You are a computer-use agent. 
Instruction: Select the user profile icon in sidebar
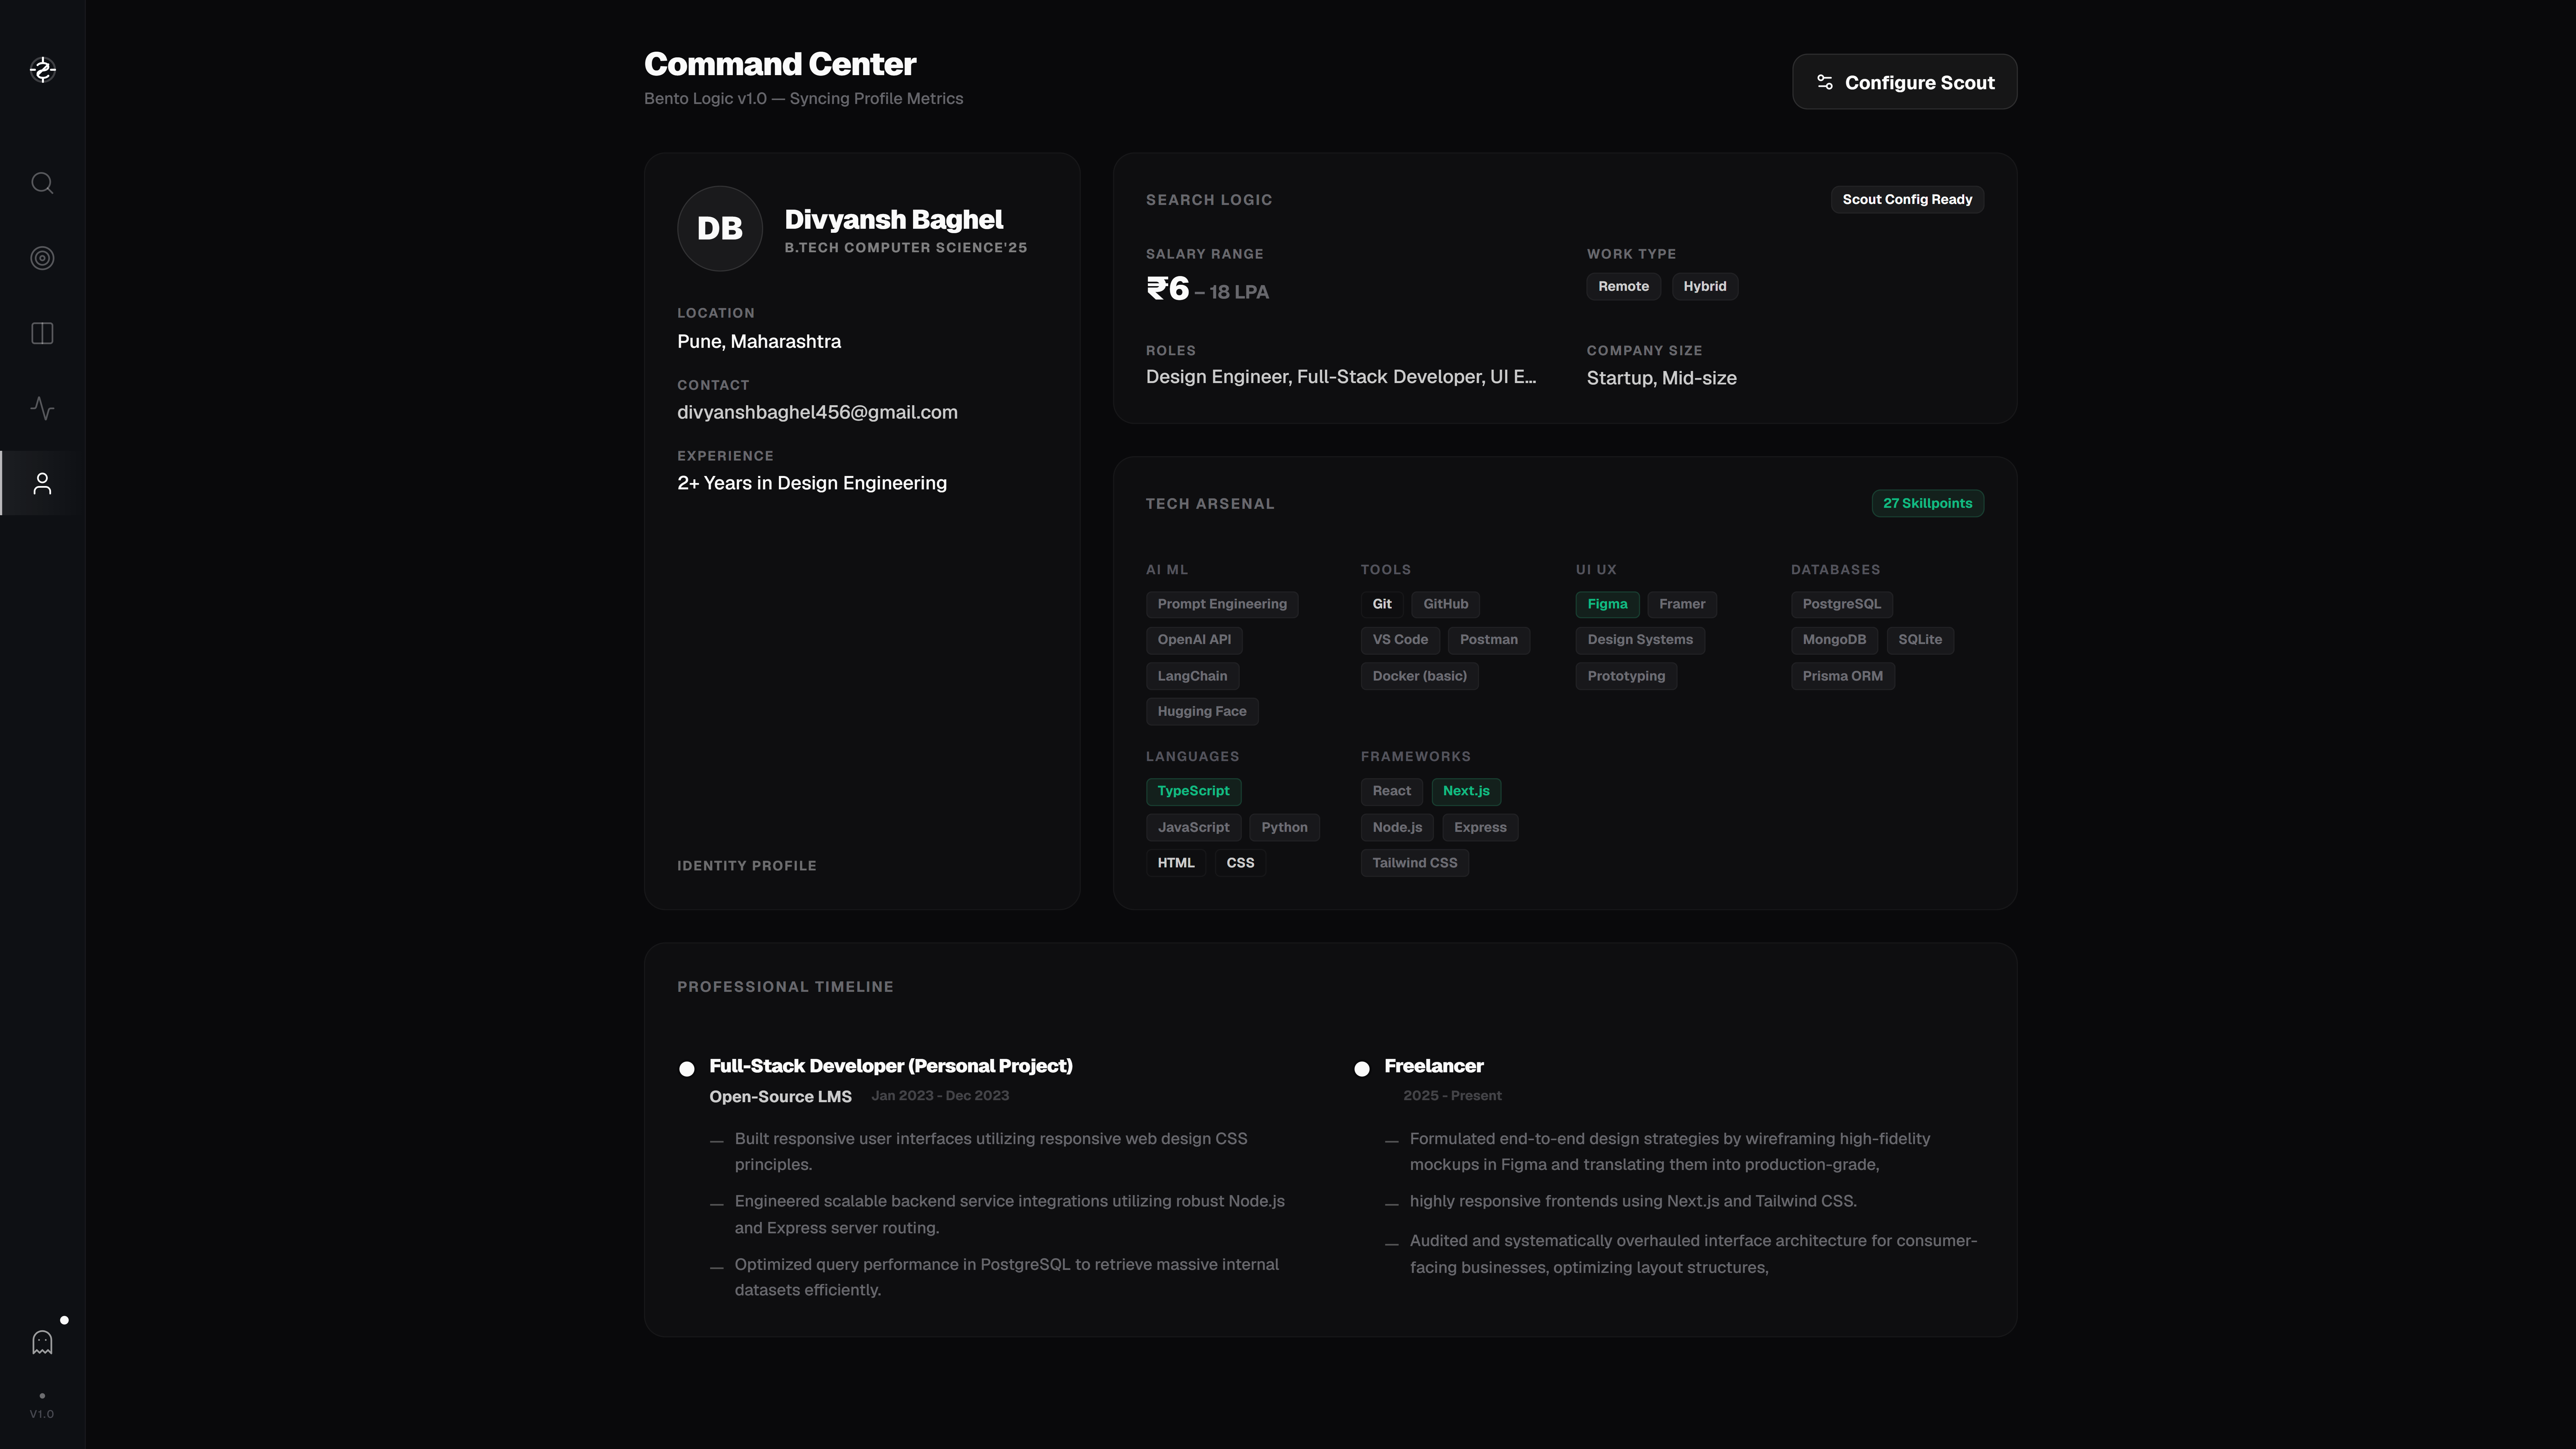[42, 483]
